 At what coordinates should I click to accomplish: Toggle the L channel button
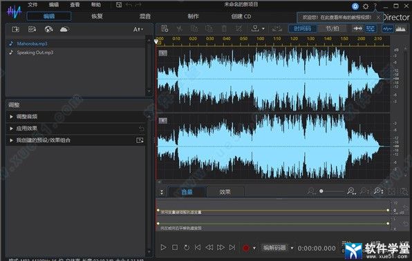click(x=163, y=53)
